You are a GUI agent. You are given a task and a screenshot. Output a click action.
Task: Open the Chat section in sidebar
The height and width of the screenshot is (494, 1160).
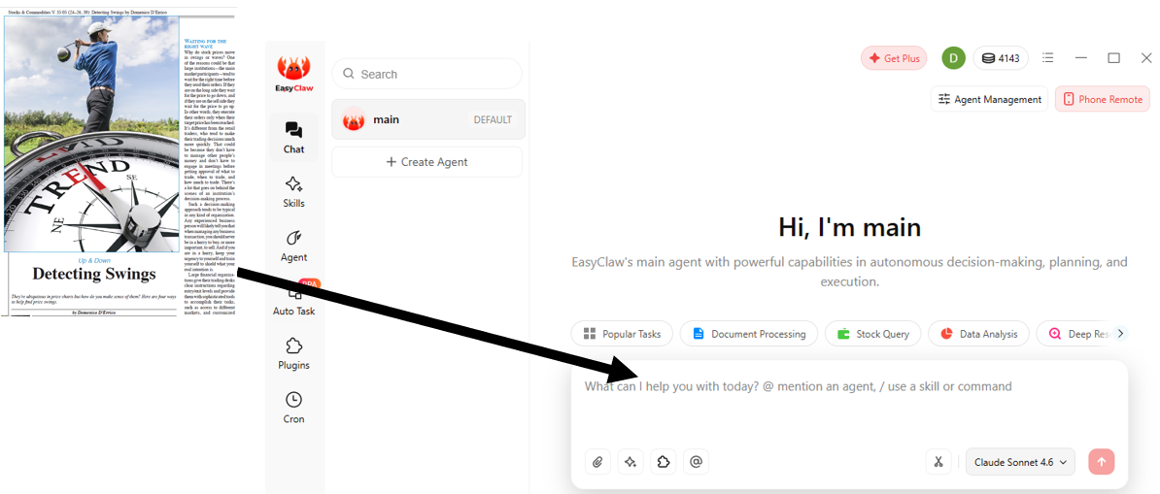point(293,138)
